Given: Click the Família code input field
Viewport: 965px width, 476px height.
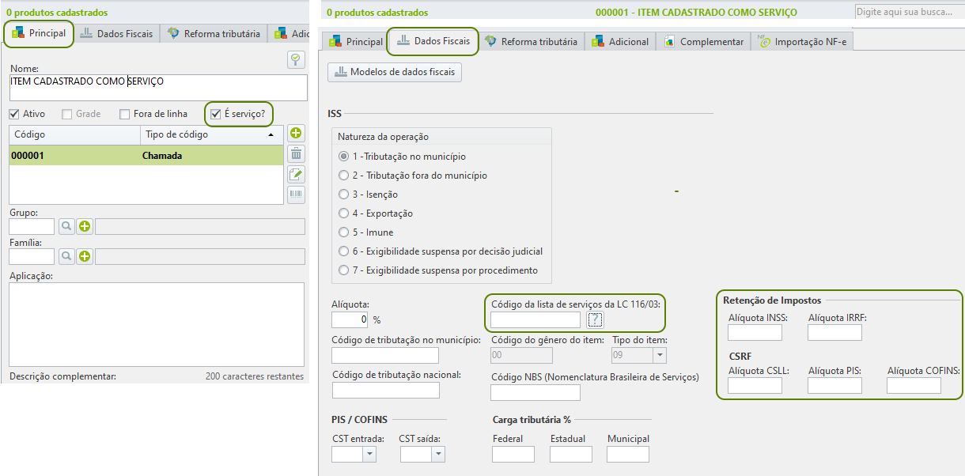Looking at the screenshot, I should tap(32, 257).
